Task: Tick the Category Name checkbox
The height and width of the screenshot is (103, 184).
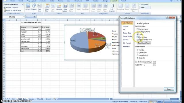Action: click(137, 32)
